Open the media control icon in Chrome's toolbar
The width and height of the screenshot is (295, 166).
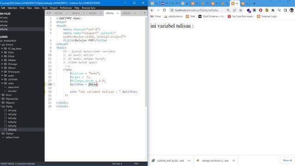(x=279, y=10)
